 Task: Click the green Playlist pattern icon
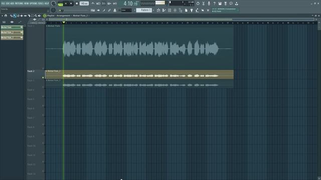click(45, 15)
